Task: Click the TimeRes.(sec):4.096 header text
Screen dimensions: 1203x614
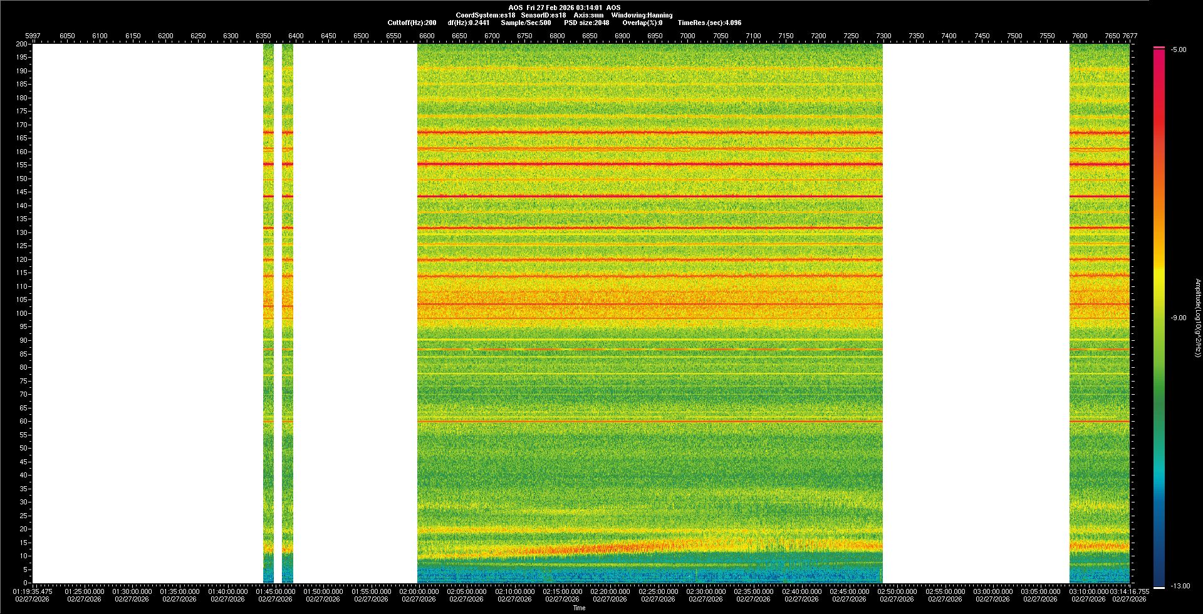Action: [x=709, y=23]
